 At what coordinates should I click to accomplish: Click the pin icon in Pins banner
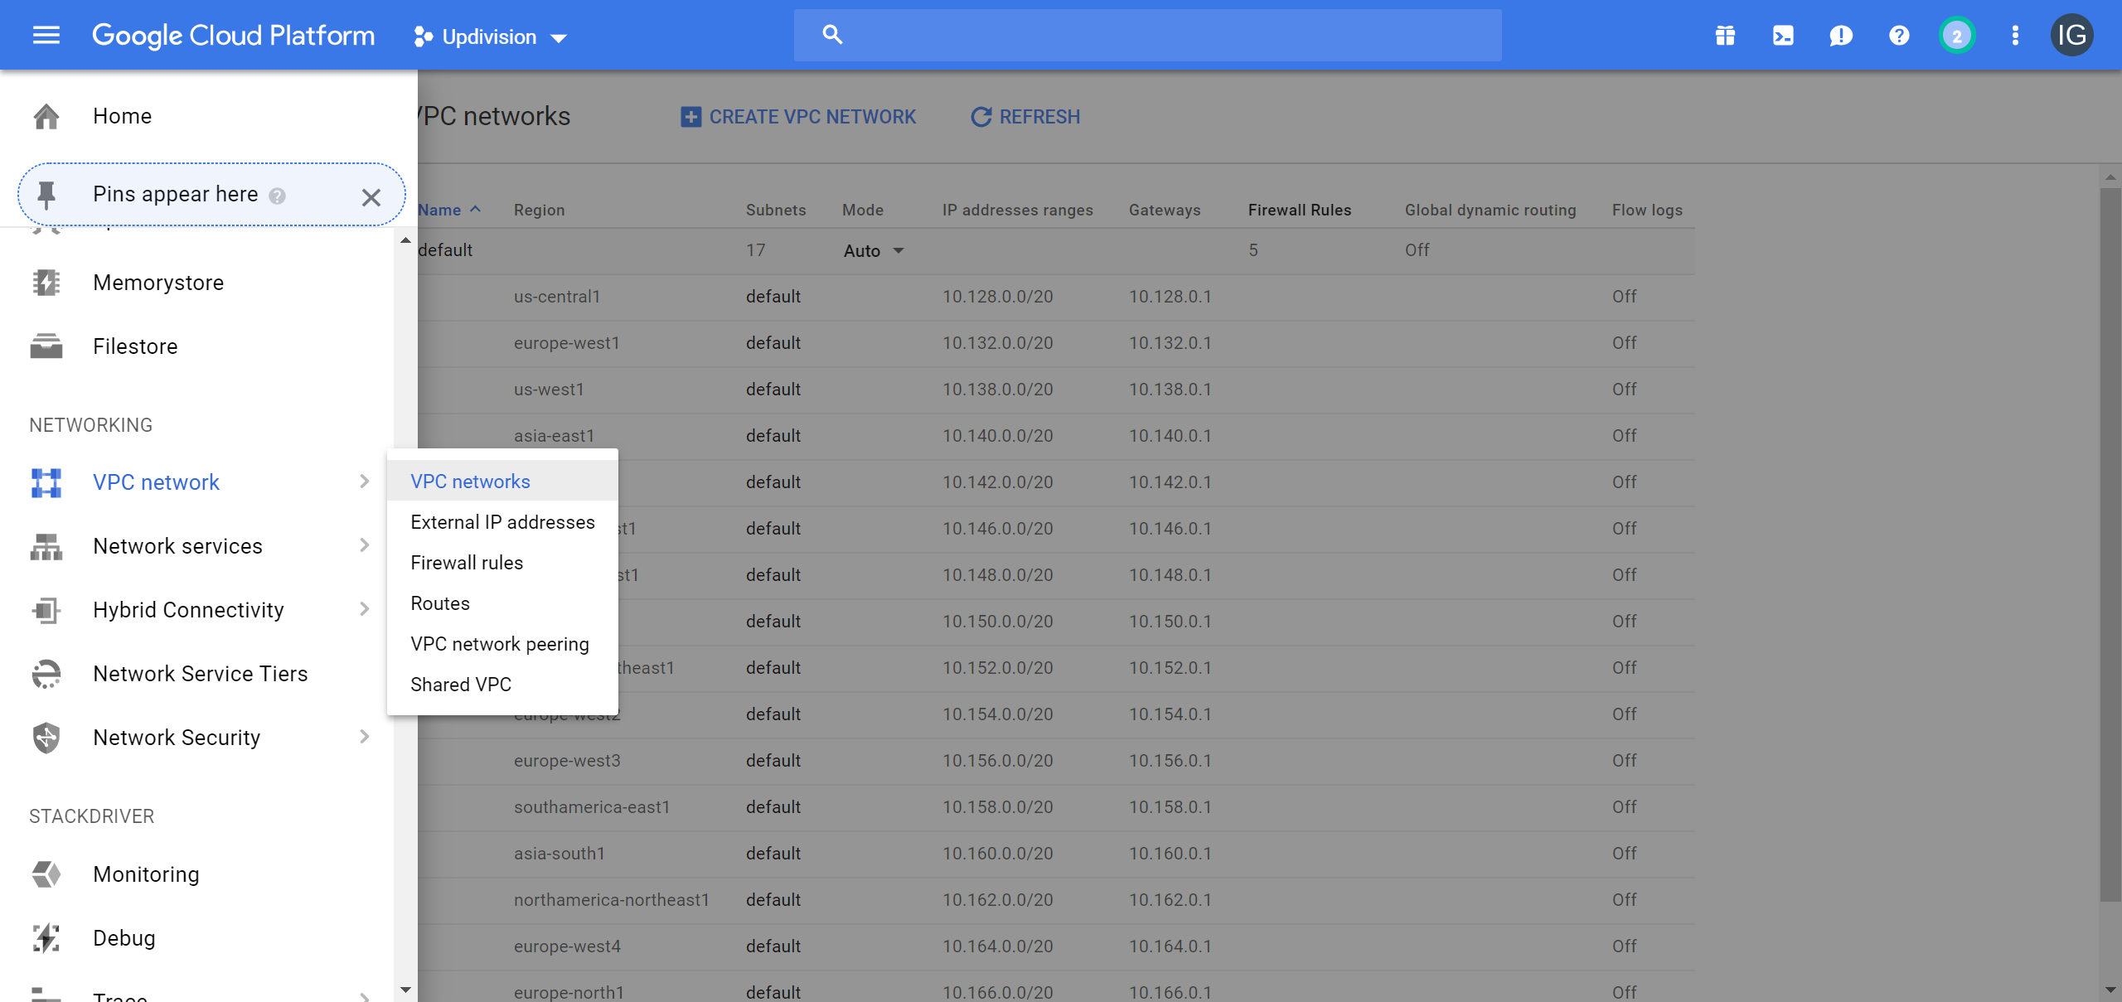click(x=46, y=195)
